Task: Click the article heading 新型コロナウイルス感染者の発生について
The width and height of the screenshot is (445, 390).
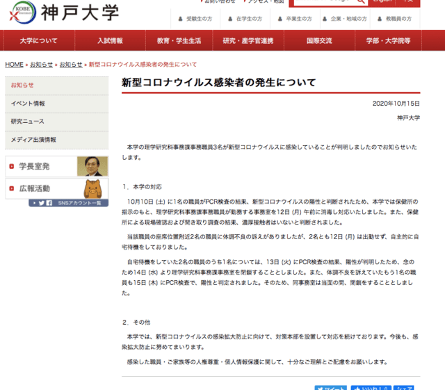Action: pos(218,83)
